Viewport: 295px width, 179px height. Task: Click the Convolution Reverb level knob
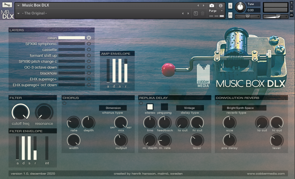[x=276, y=140]
